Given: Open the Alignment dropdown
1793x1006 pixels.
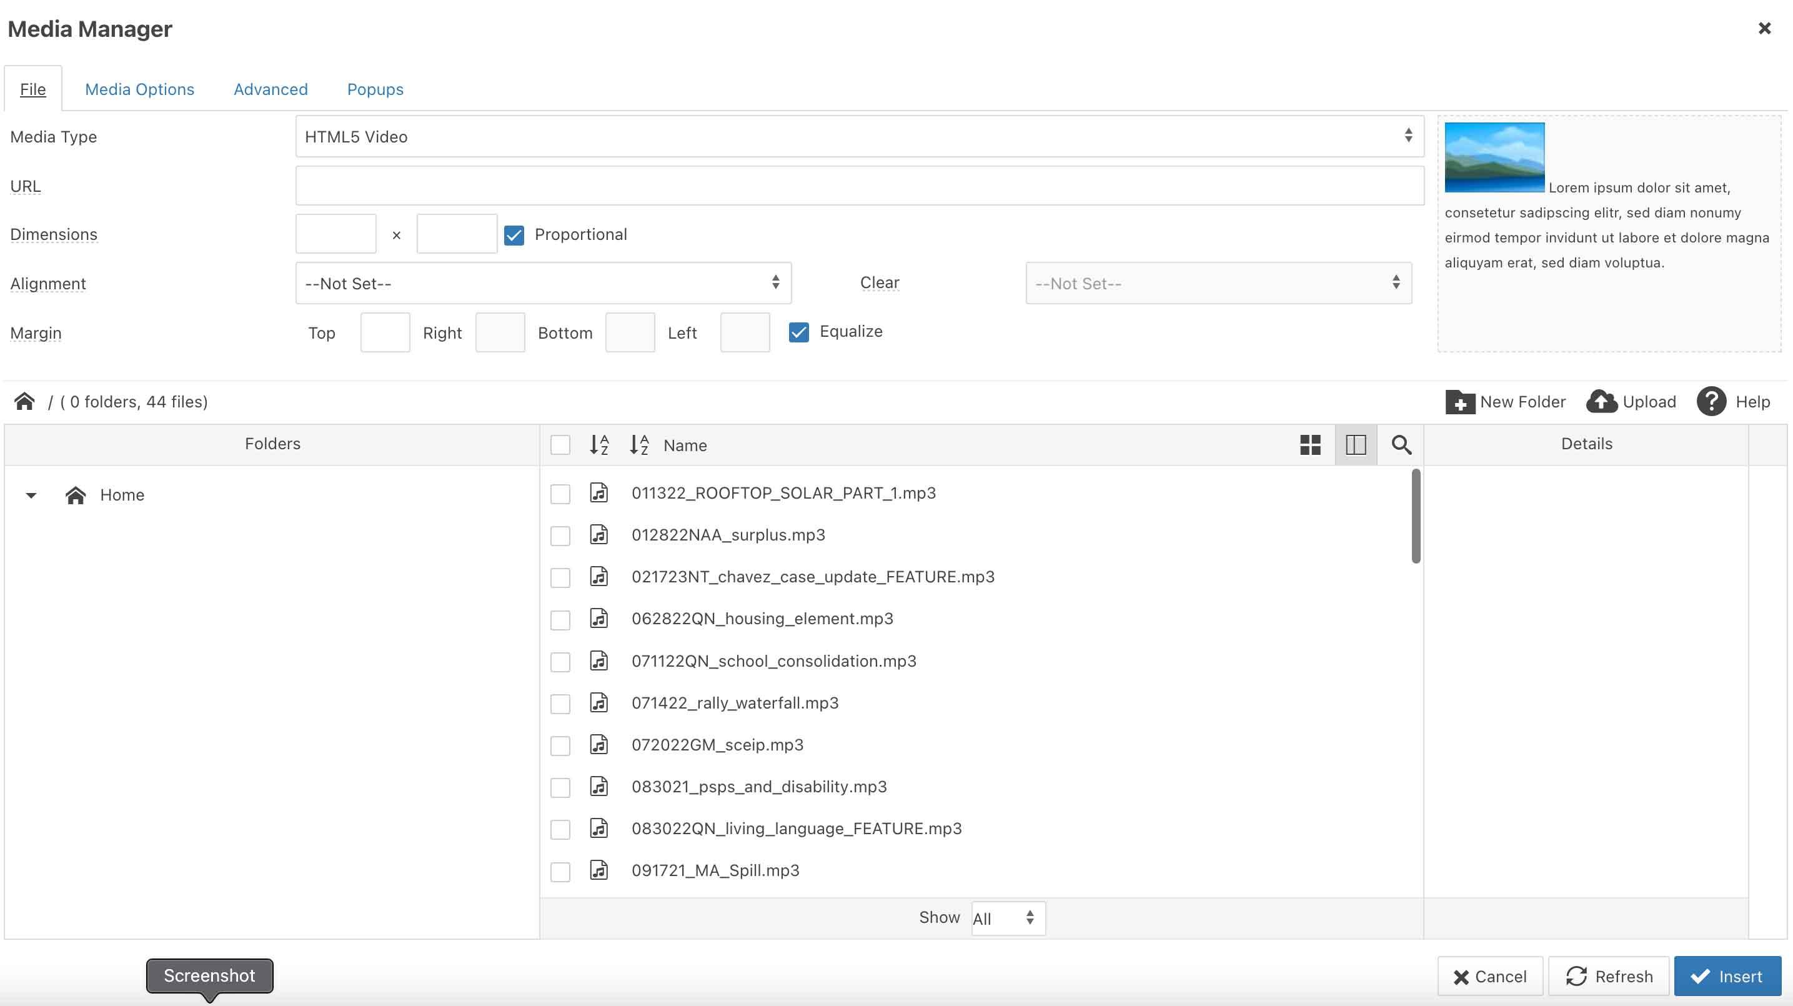Looking at the screenshot, I should pyautogui.click(x=543, y=283).
